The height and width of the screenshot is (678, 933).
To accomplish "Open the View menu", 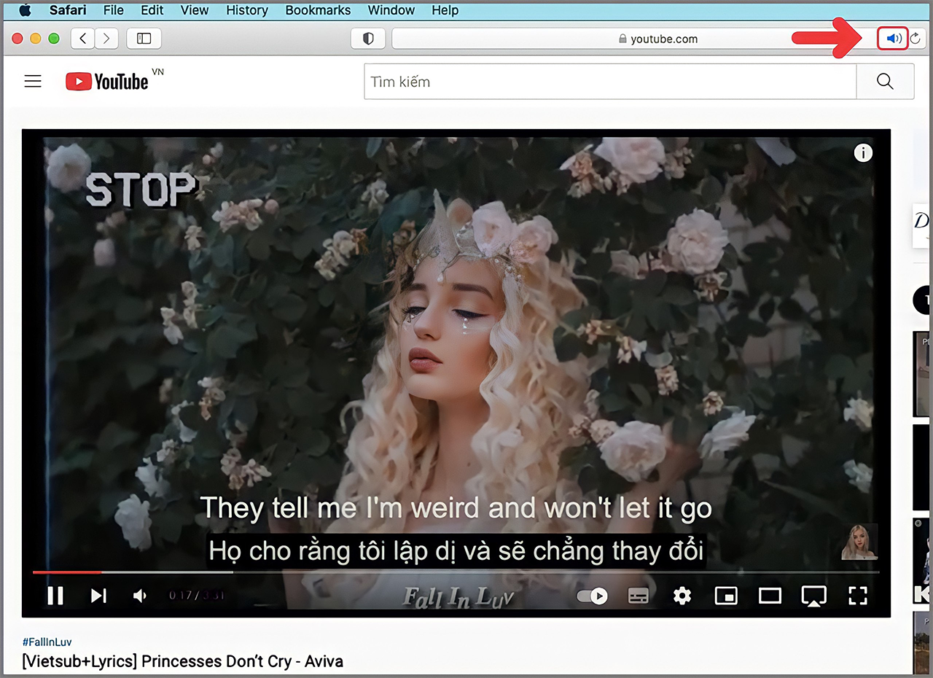I will [195, 10].
